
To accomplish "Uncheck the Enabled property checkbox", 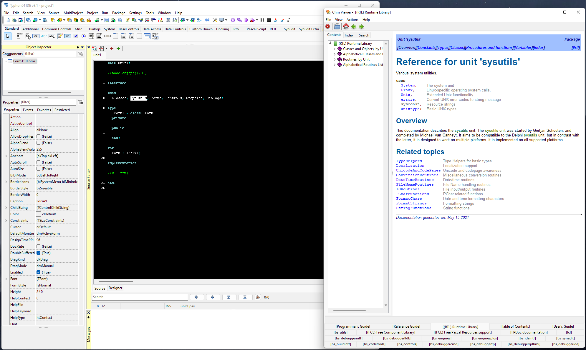I will point(39,272).
